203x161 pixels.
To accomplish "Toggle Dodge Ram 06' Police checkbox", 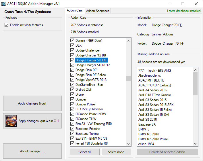I will (x=72, y=75).
